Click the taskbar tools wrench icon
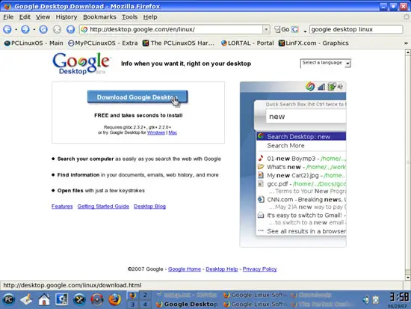Image resolution: width=411 pixels, height=309 pixels. [x=79, y=299]
